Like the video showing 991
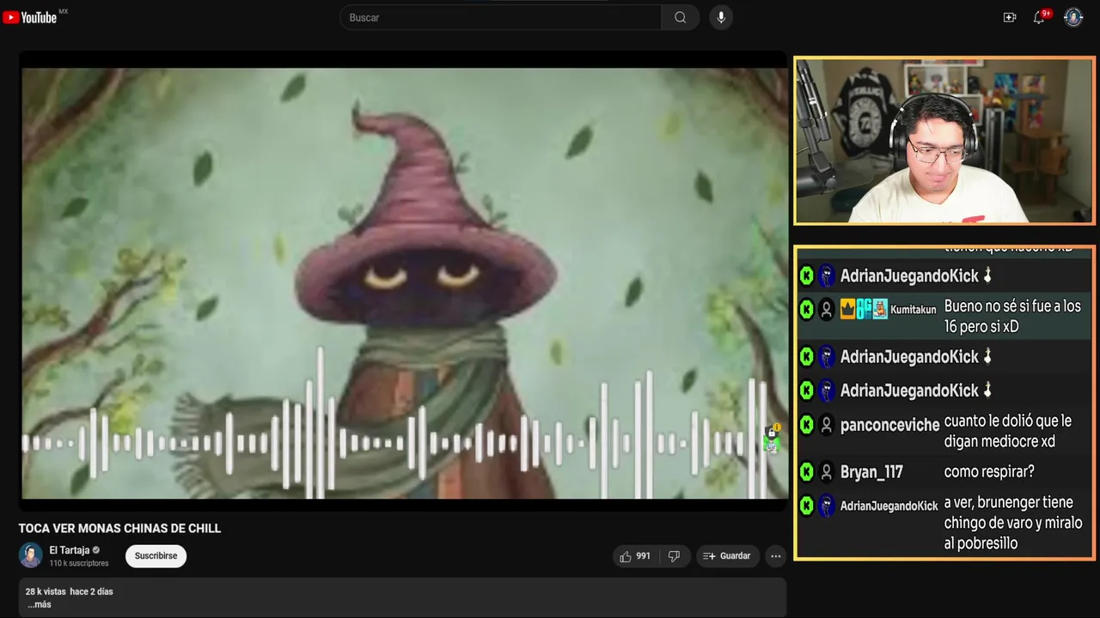This screenshot has height=618, width=1100. pos(635,556)
